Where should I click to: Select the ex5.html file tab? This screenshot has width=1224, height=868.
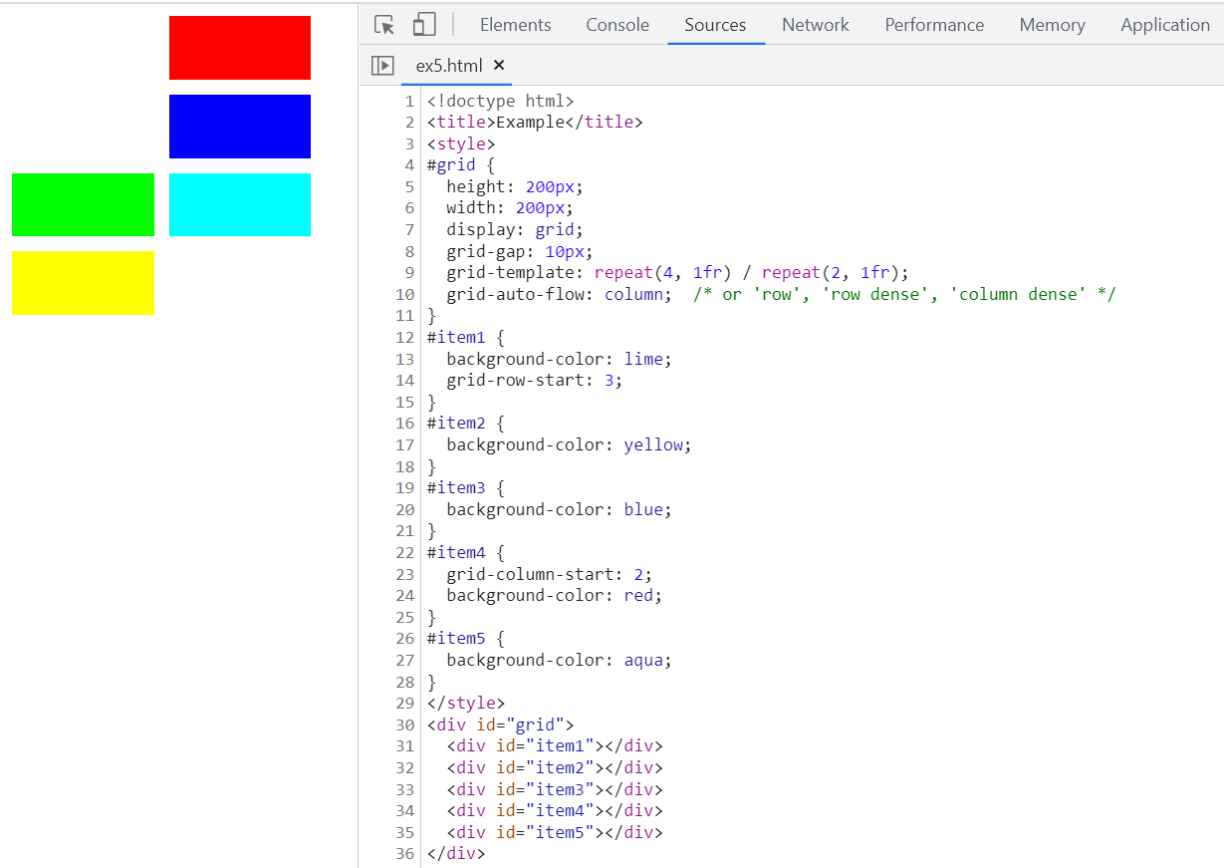click(x=448, y=66)
